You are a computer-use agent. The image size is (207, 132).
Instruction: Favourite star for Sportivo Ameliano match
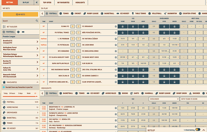point(116,82)
